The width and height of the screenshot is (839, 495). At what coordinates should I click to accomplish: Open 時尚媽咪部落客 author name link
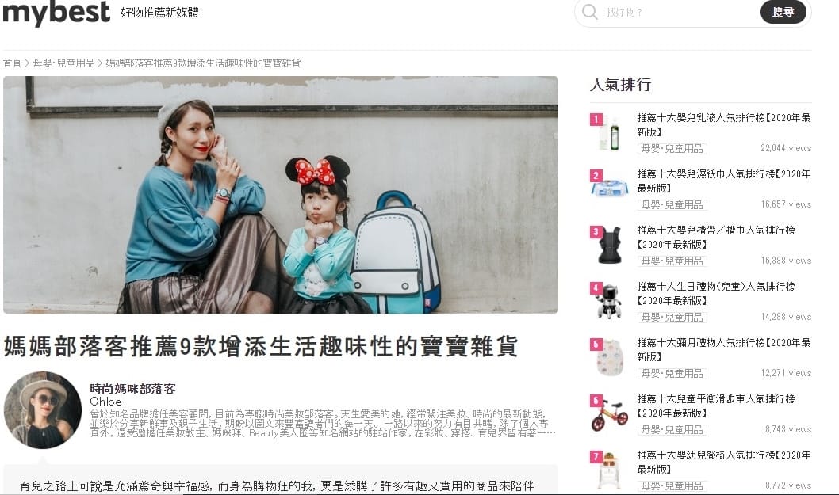pyautogui.click(x=132, y=389)
